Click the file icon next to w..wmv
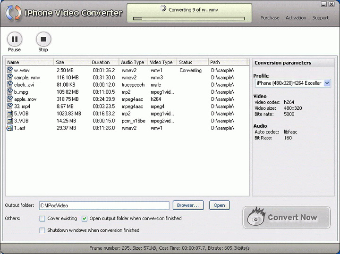Viewport: 340px width, 254px height. click(x=9, y=70)
